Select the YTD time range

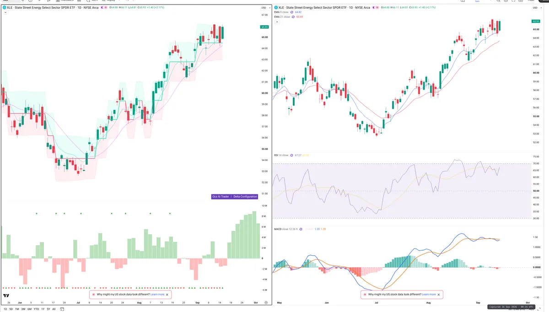click(x=36, y=309)
